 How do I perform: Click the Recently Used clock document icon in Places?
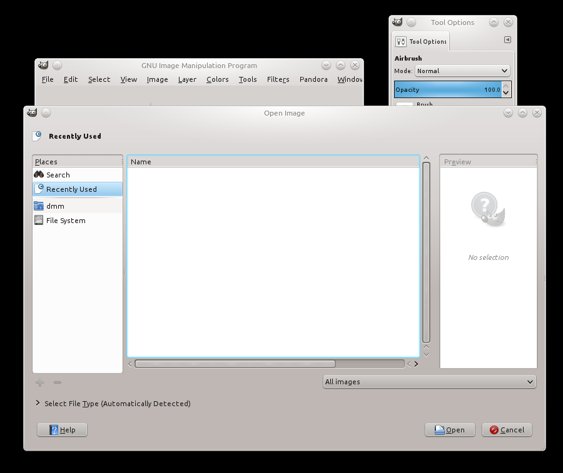tap(39, 189)
